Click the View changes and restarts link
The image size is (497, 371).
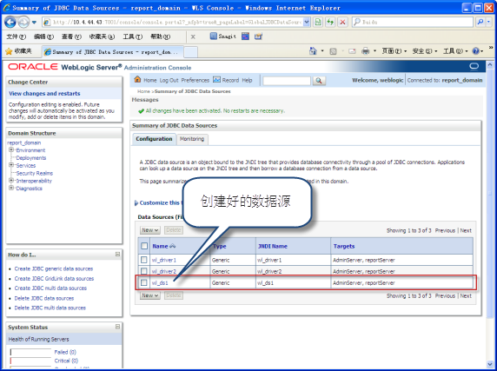point(44,94)
